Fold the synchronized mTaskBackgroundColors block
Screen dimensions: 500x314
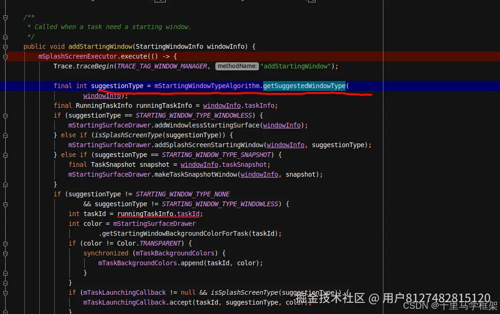click(x=6, y=254)
